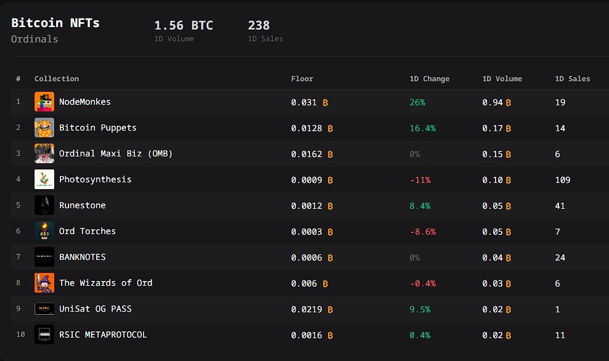Open the BANKNOTES name link
609x361 pixels.
[x=83, y=257]
